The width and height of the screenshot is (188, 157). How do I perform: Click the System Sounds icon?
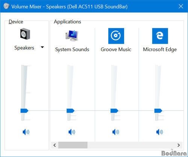click(72, 36)
